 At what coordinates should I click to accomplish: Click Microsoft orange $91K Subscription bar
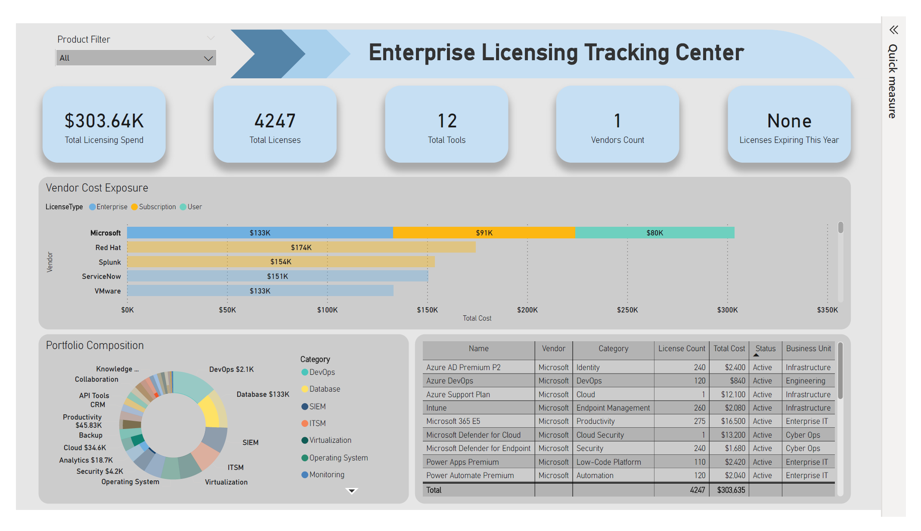point(484,233)
